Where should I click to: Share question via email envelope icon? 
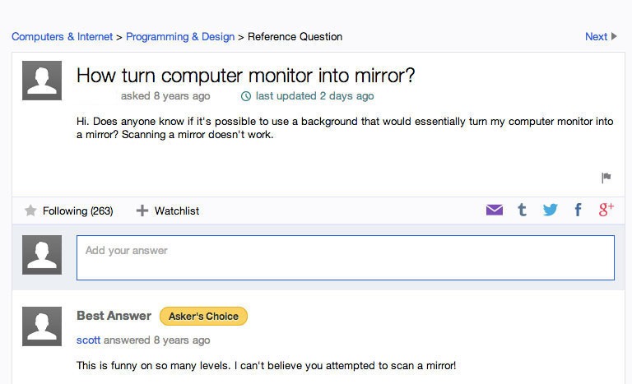495,211
